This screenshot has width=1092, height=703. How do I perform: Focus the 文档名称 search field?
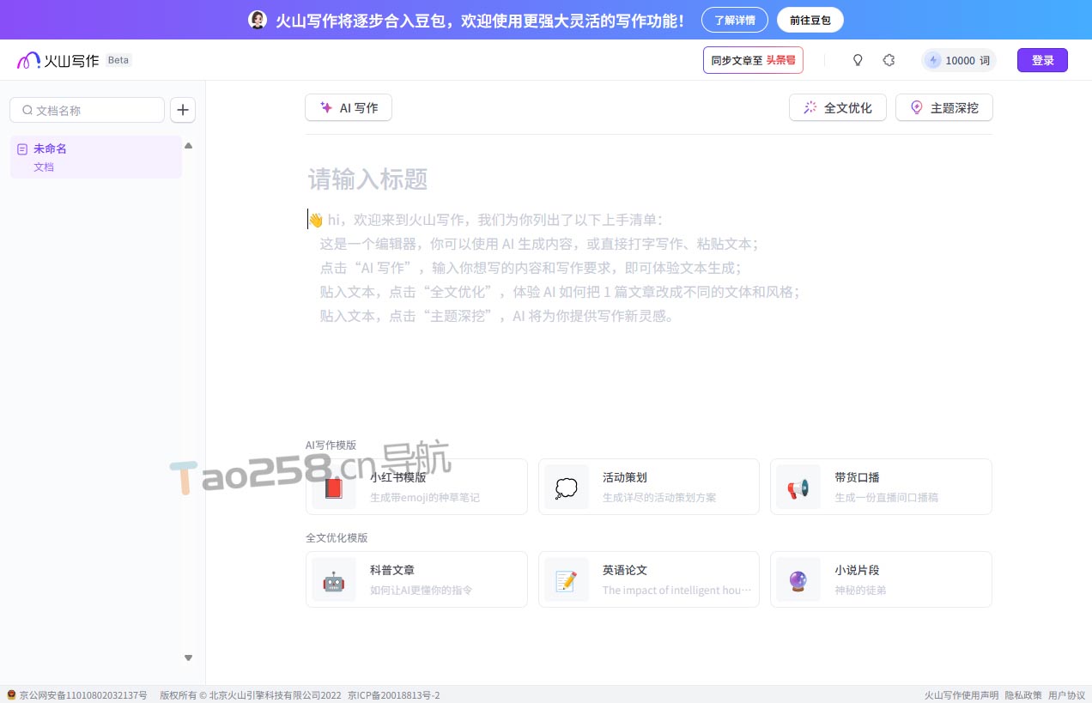point(87,110)
